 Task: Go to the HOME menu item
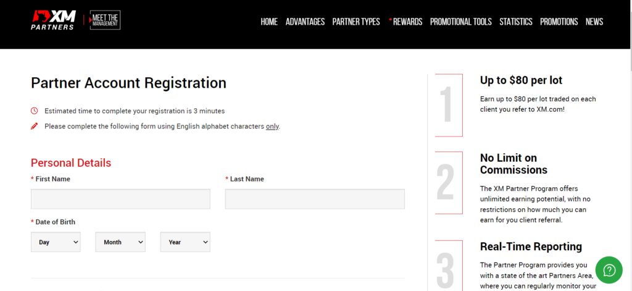pos(269,22)
